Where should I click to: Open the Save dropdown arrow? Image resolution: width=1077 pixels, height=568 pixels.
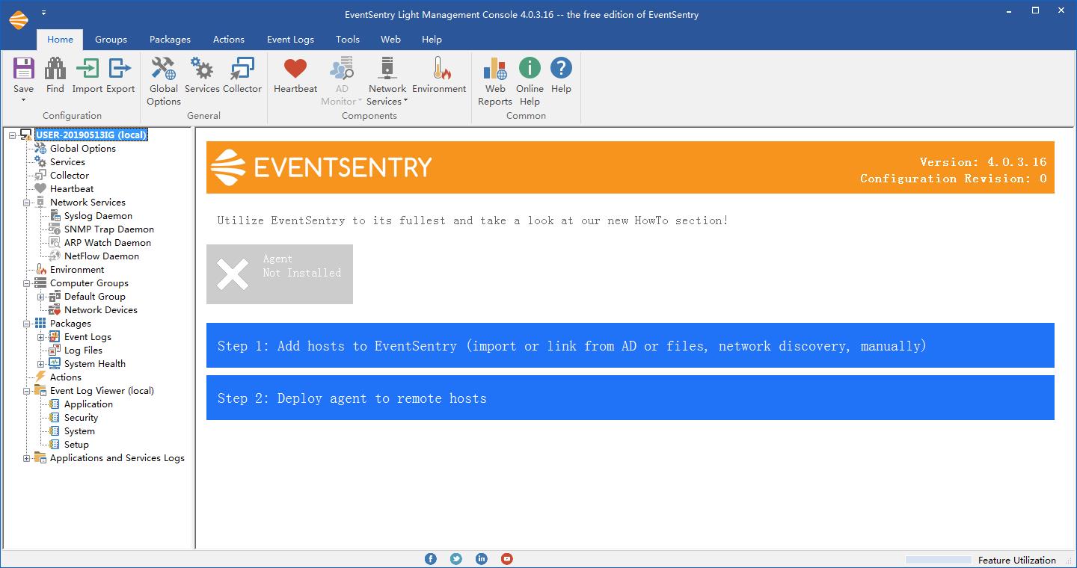pos(23,100)
